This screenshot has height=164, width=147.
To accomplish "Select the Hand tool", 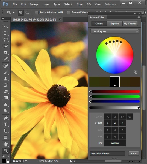I will (x=5, y=144).
